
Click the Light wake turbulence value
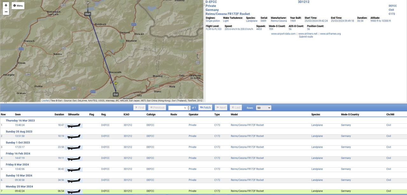[226, 21]
